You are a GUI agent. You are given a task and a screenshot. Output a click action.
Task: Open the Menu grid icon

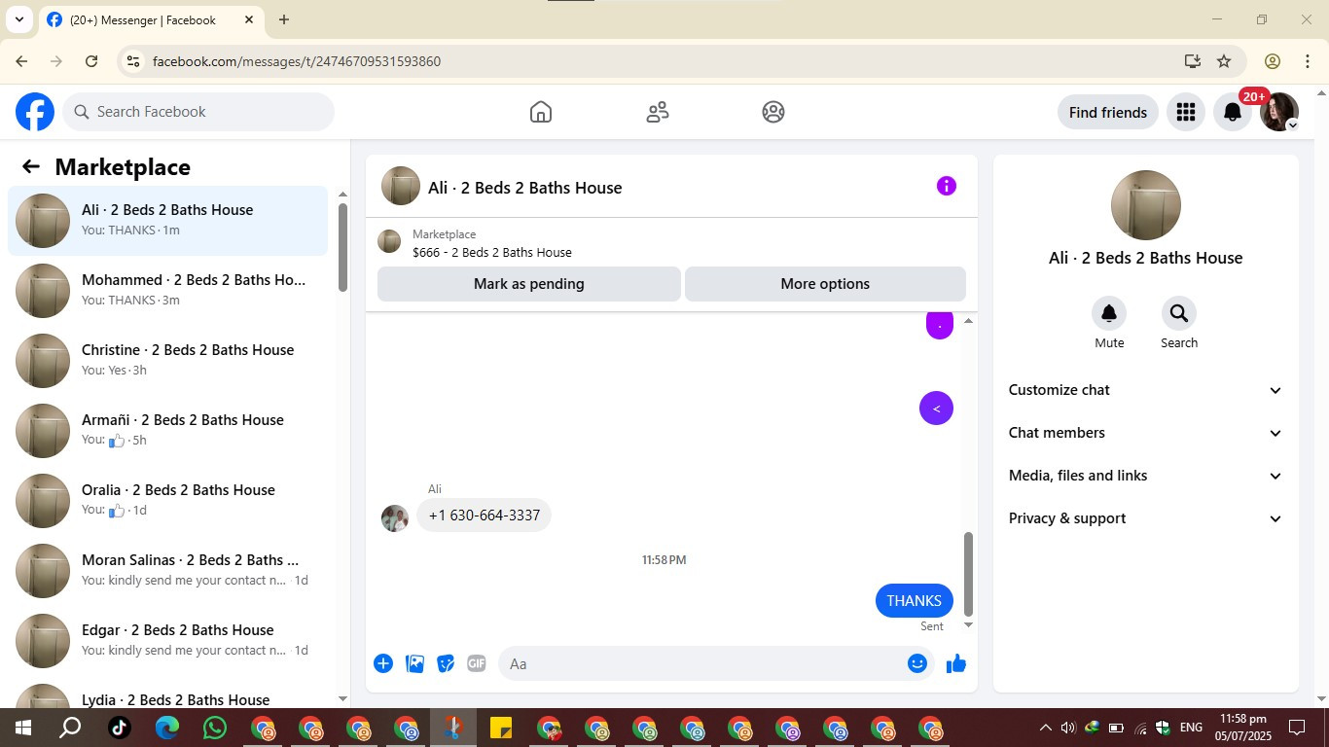tap(1185, 112)
